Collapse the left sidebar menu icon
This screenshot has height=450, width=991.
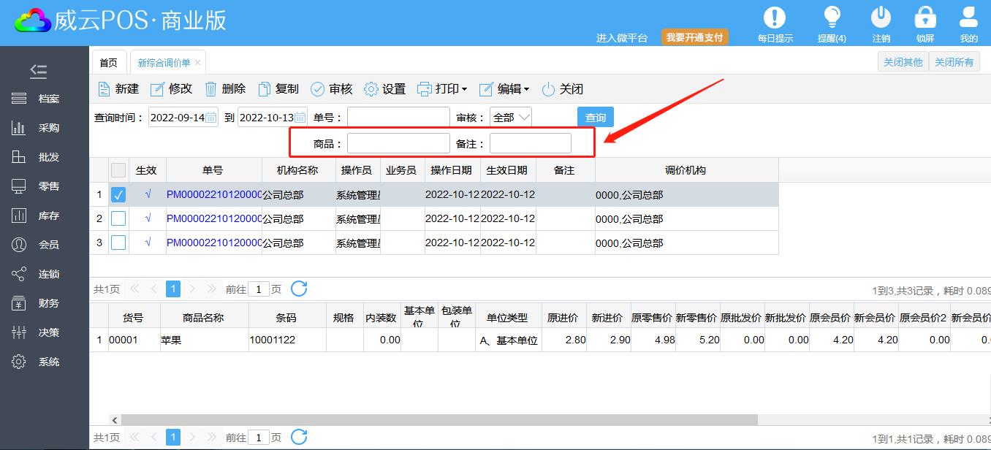coord(39,71)
